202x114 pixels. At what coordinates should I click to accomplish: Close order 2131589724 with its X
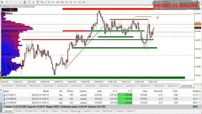coord(200,103)
